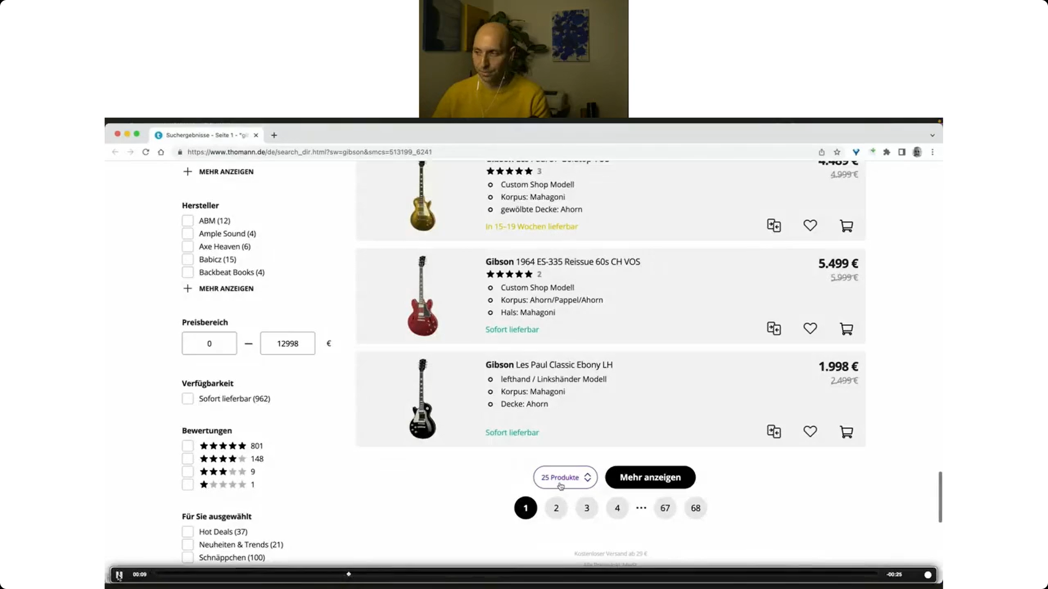Select the Neuheiten & Trends checkbox
Viewport: 1048px width, 589px height.
[188, 545]
